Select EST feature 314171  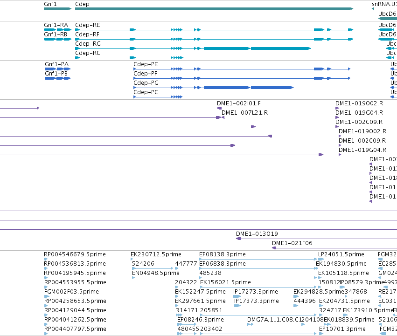click(187, 310)
